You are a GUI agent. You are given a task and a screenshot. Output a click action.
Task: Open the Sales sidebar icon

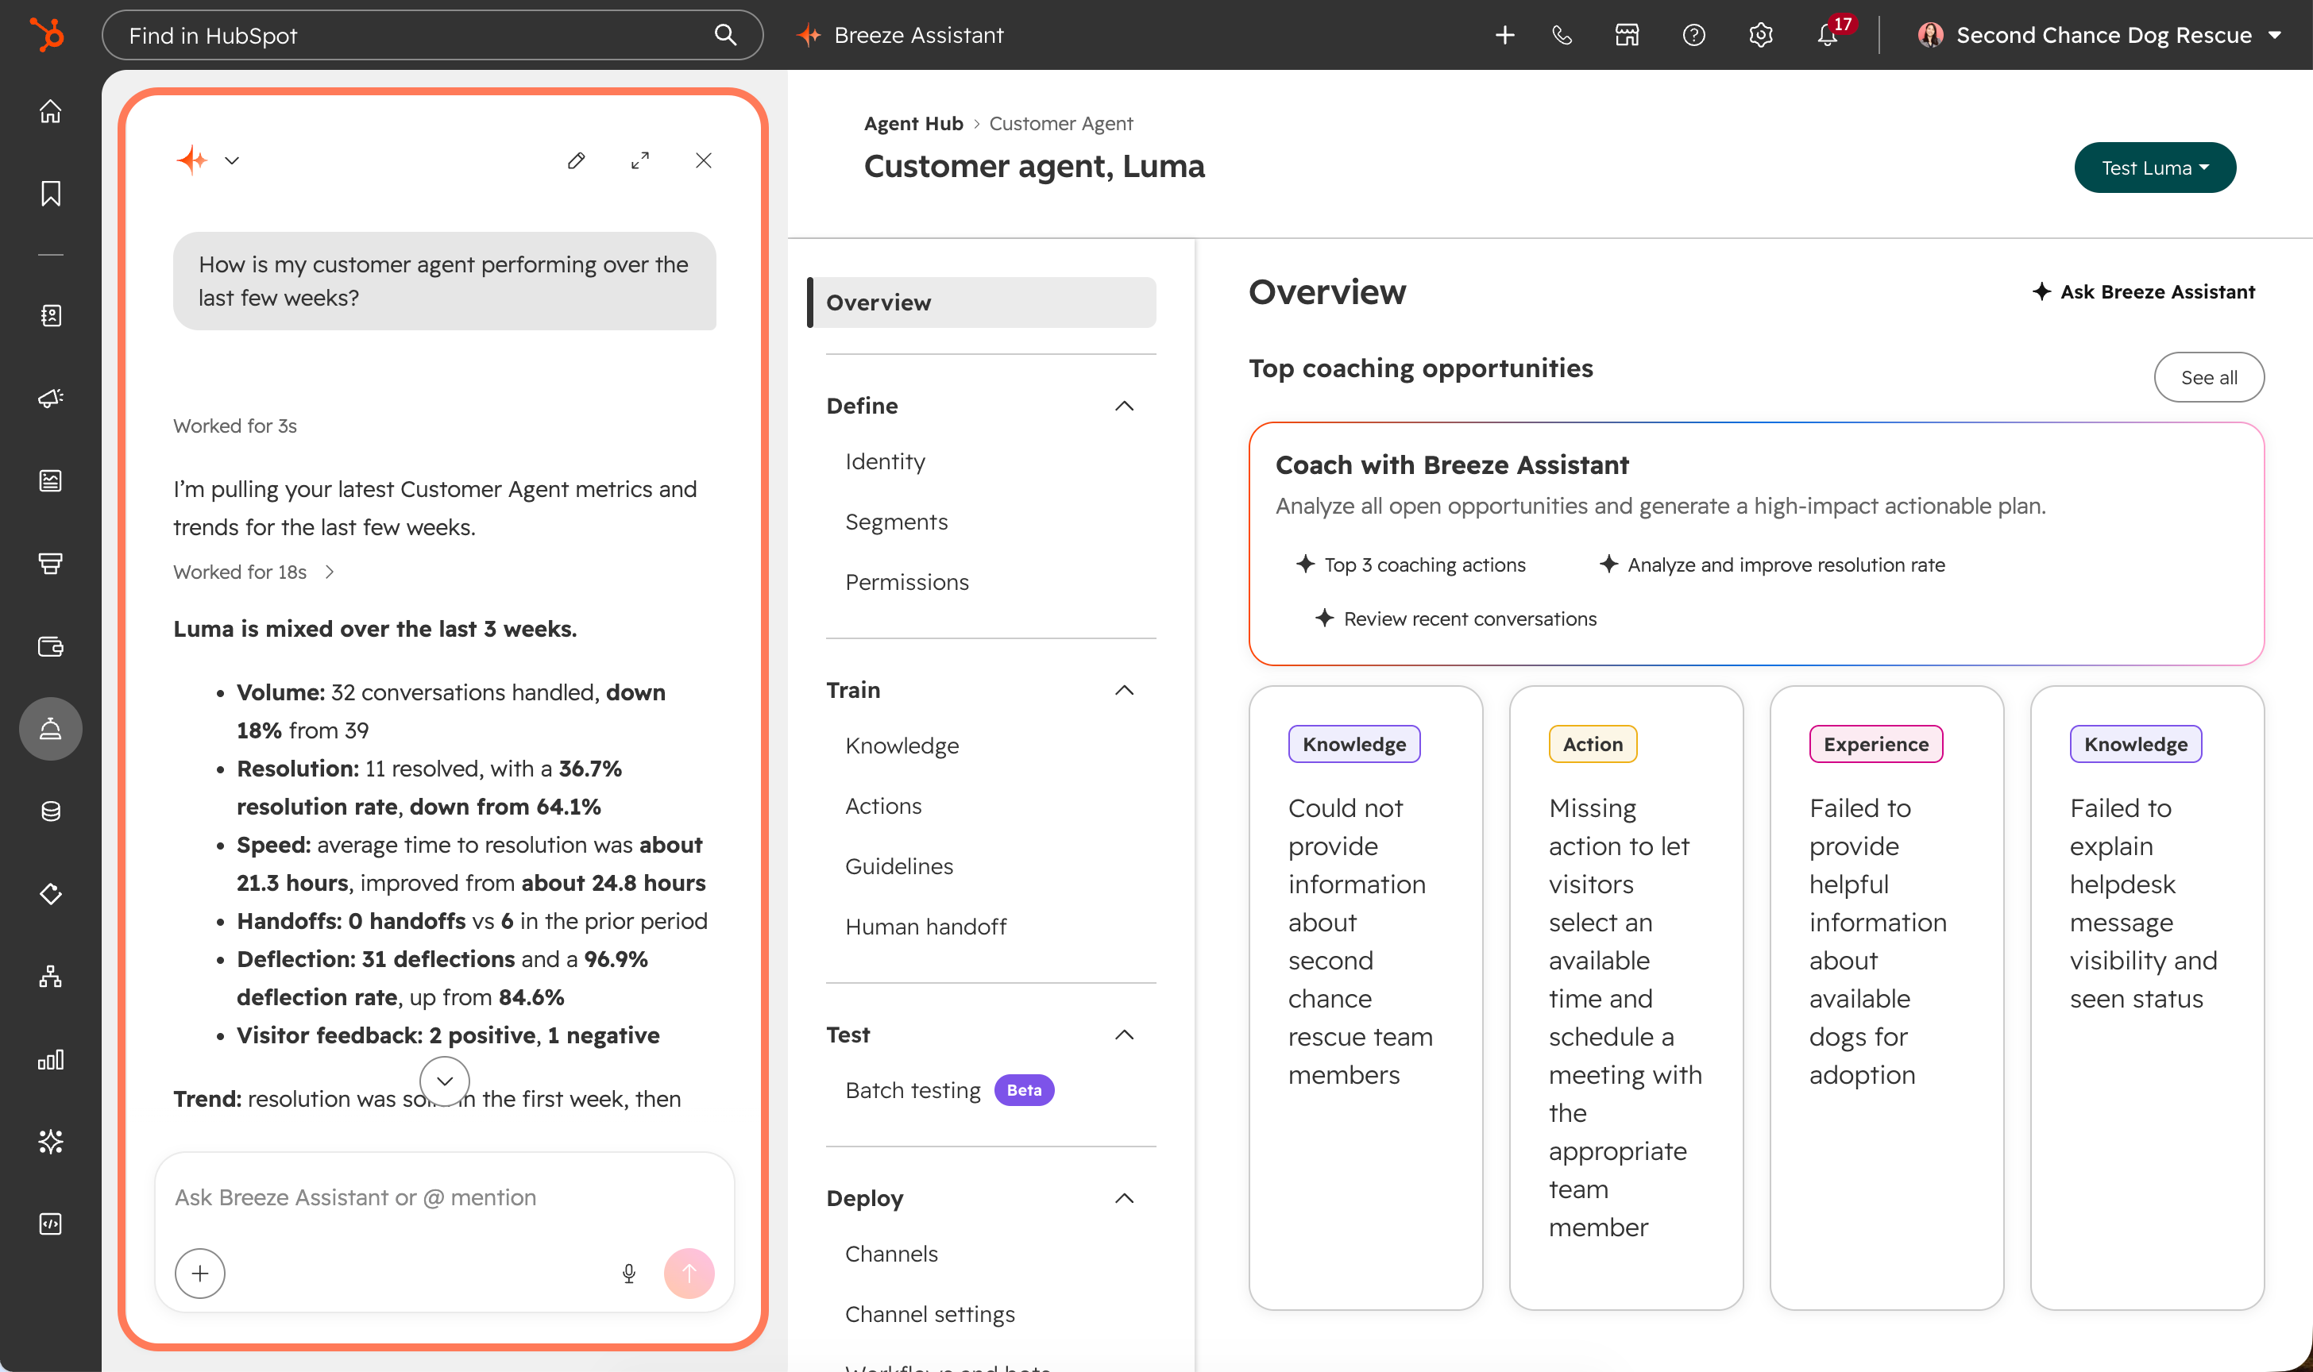pos(51,563)
